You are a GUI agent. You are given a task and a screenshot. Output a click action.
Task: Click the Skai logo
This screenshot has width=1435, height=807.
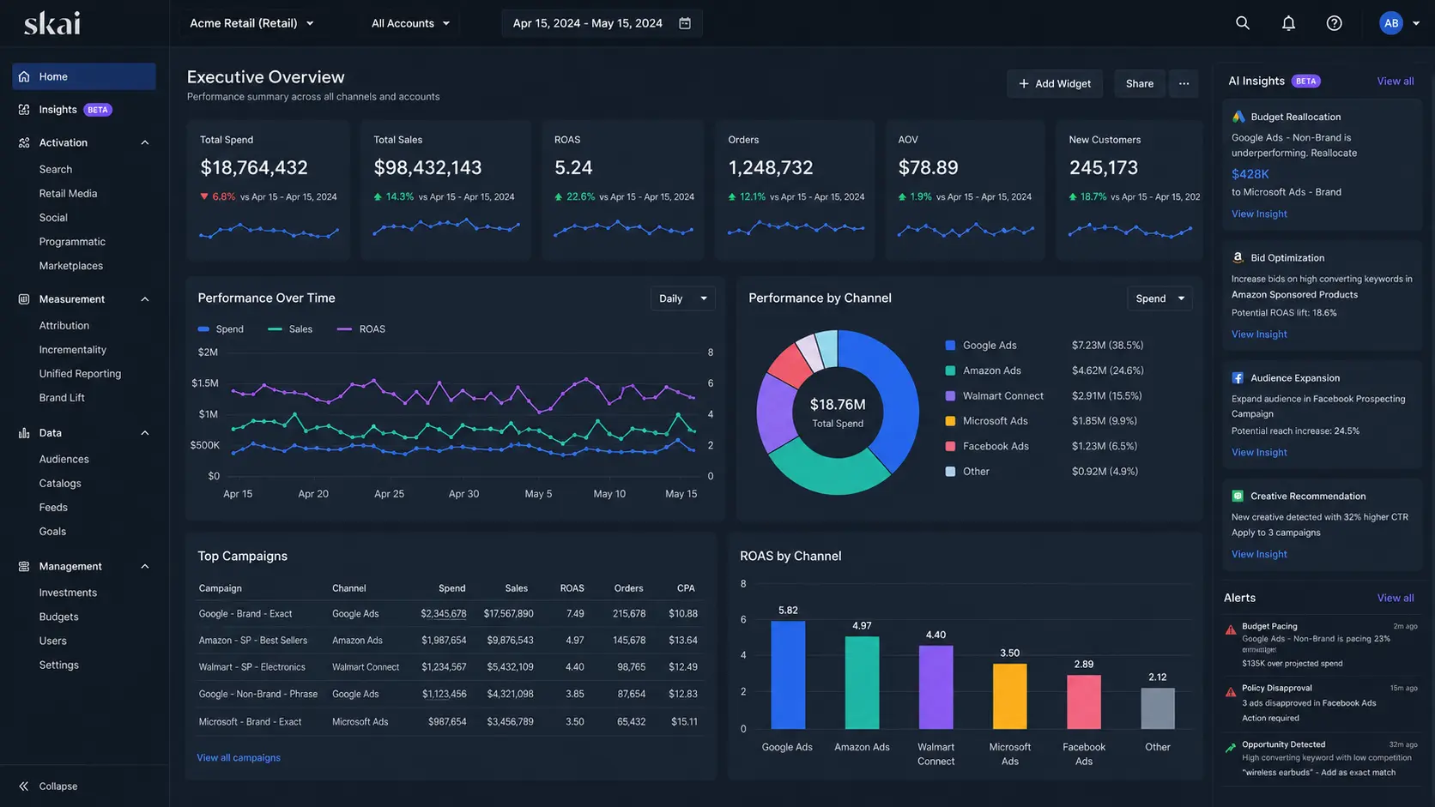pos(52,23)
